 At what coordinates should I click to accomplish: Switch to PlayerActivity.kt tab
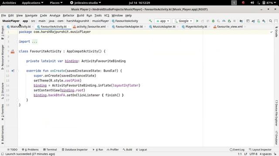pyautogui.click(x=196, y=26)
